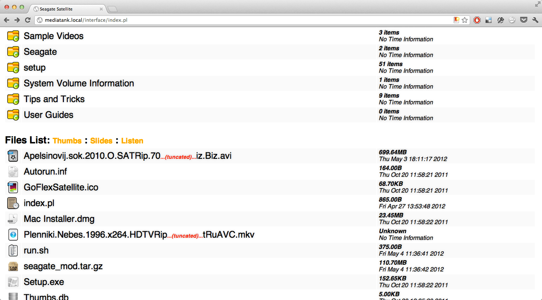Go forward with browser forward arrow
The height and width of the screenshot is (300, 542).
[x=17, y=20]
